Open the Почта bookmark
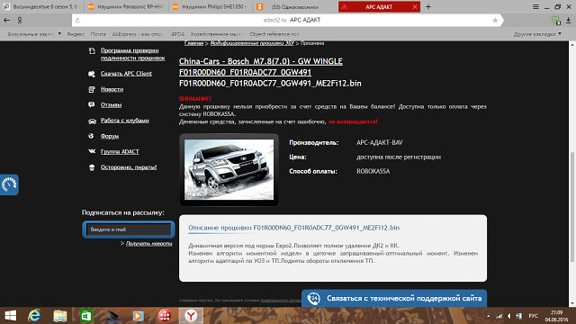This screenshot has width=576, height=324. tap(98, 34)
